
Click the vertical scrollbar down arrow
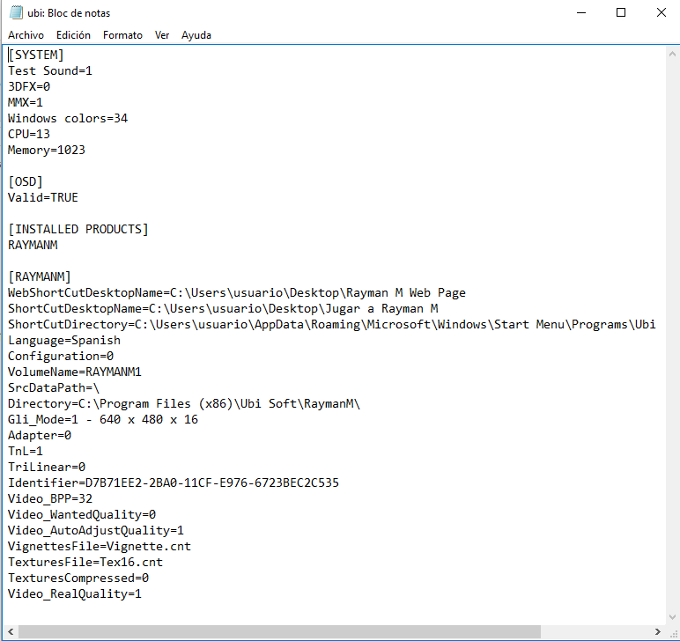[x=672, y=616]
